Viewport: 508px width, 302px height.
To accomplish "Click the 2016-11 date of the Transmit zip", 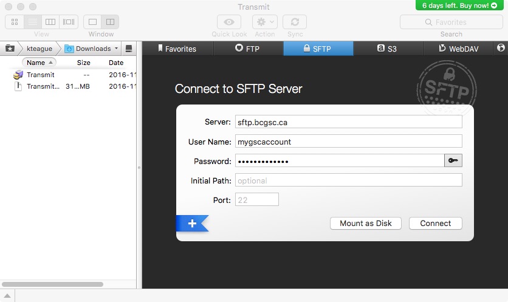I will click(x=122, y=86).
